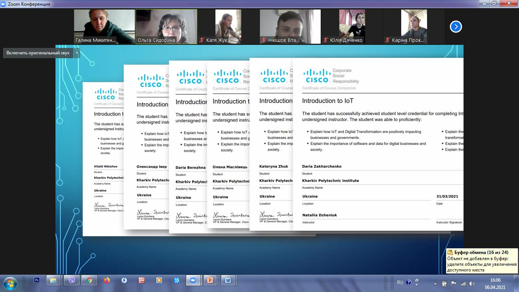The height and width of the screenshot is (292, 519).
Task: Click the Zoom icon in the title bar
Action: tap(4, 4)
